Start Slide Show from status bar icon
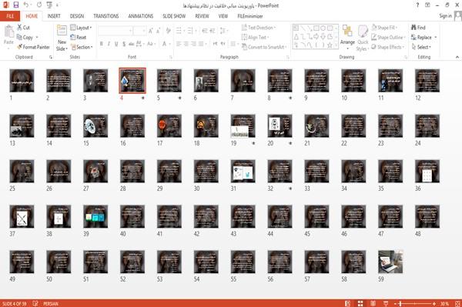This screenshot has height=307, width=462. click(x=386, y=303)
